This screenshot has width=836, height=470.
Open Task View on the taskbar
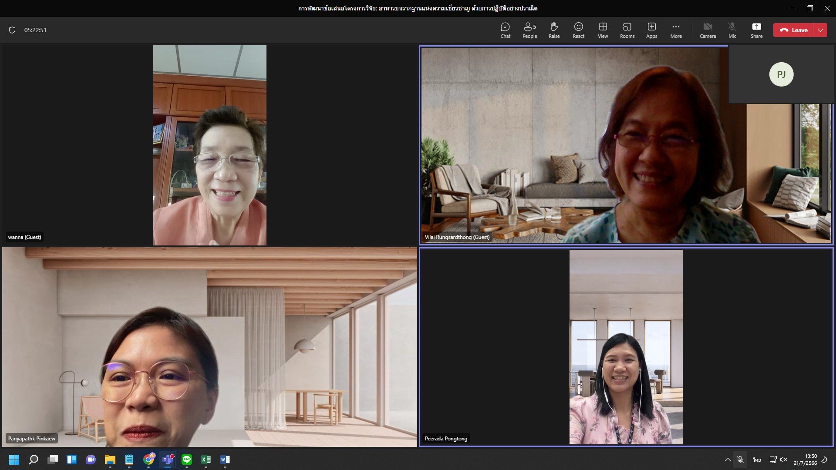53,460
